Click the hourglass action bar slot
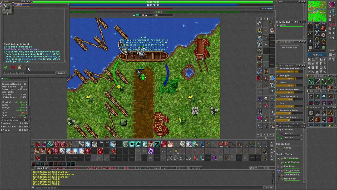 click(x=113, y=144)
